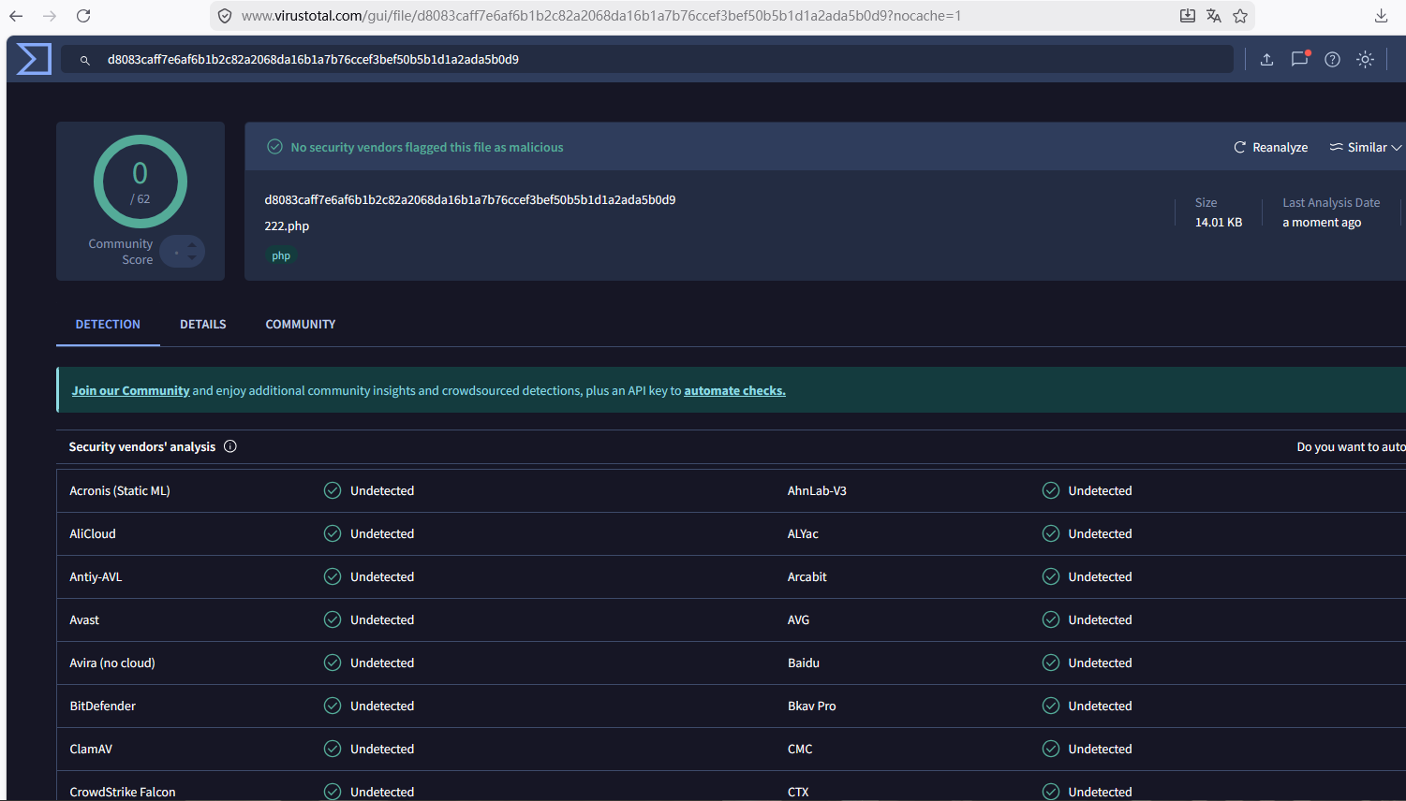This screenshot has height=801, width=1406.
Task: Click the Acronis (Static ML) undetected check icon
Action: click(x=333, y=490)
